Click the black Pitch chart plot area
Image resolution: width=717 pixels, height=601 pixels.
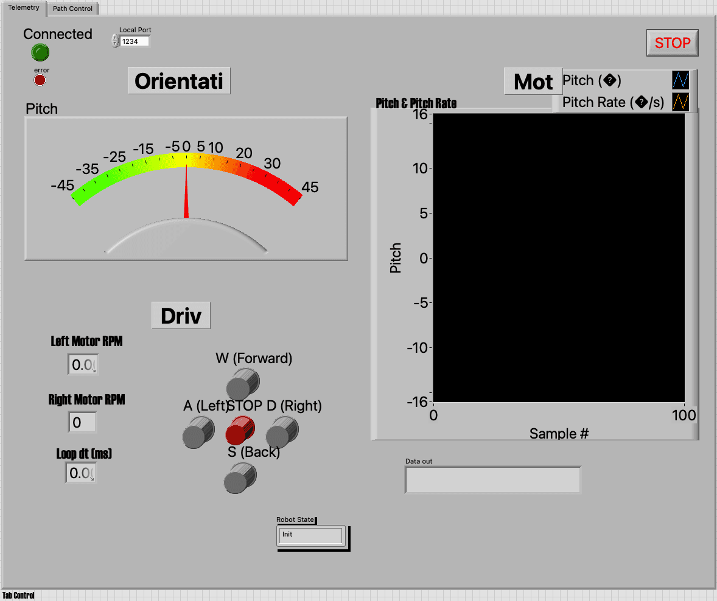click(559, 258)
